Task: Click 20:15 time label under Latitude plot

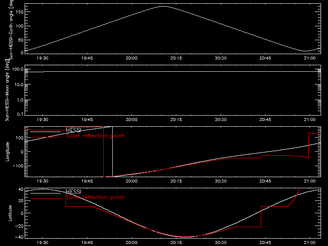Action: tap(176, 243)
